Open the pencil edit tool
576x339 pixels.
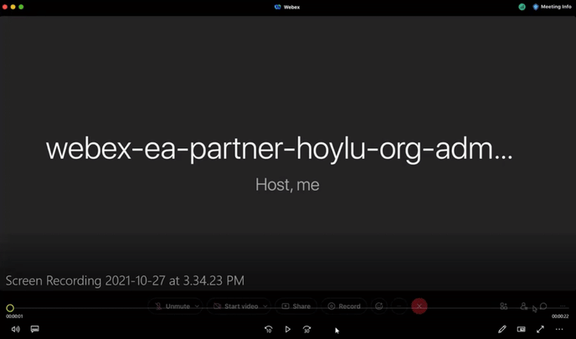click(x=502, y=329)
